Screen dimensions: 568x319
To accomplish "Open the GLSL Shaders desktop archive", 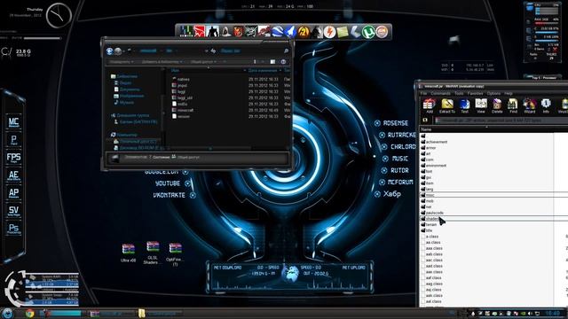I will pos(152,252).
